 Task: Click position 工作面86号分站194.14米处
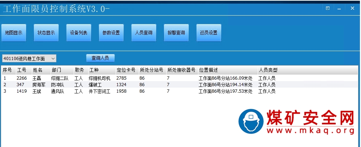[225, 85]
